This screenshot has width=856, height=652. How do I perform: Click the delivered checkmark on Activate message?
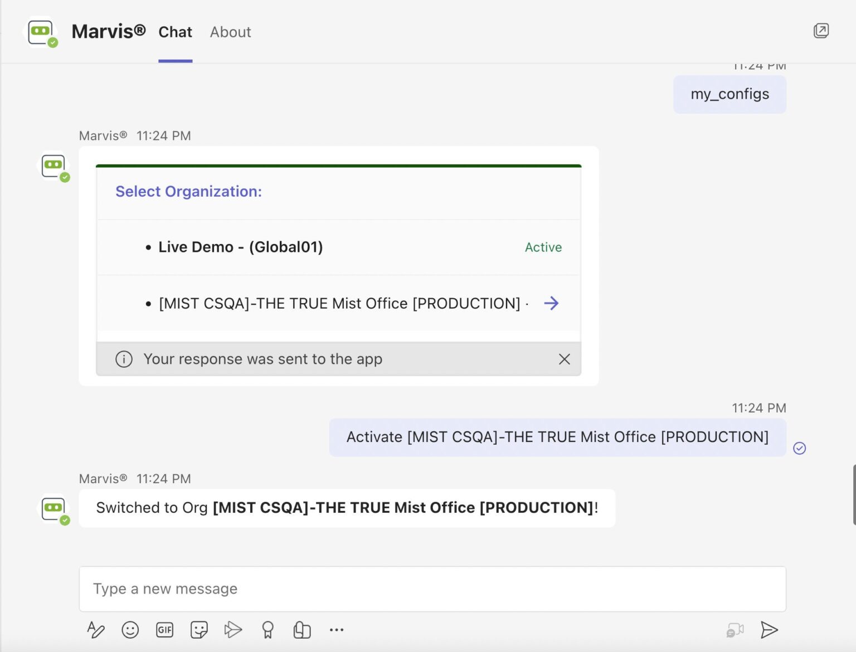tap(800, 448)
